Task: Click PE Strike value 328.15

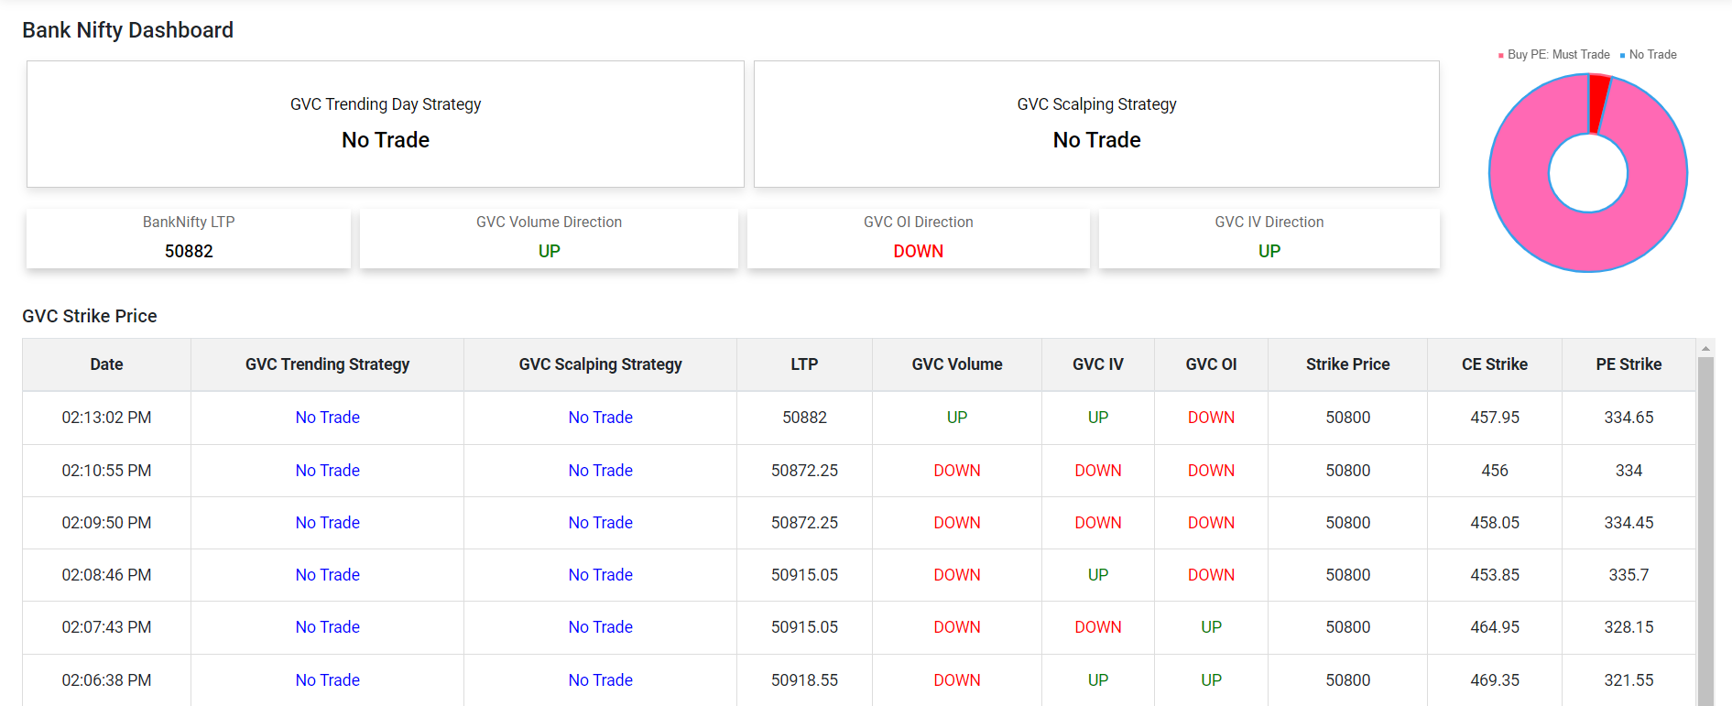Action: point(1629,627)
